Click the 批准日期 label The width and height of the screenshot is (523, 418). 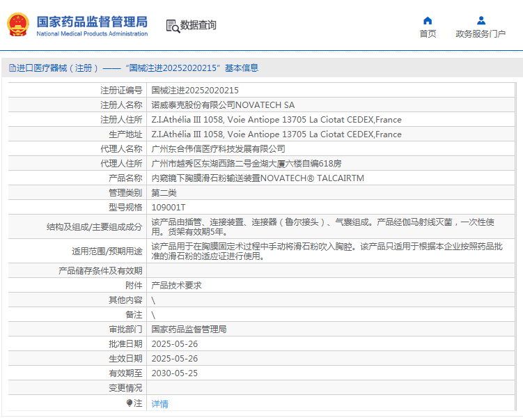tap(125, 344)
